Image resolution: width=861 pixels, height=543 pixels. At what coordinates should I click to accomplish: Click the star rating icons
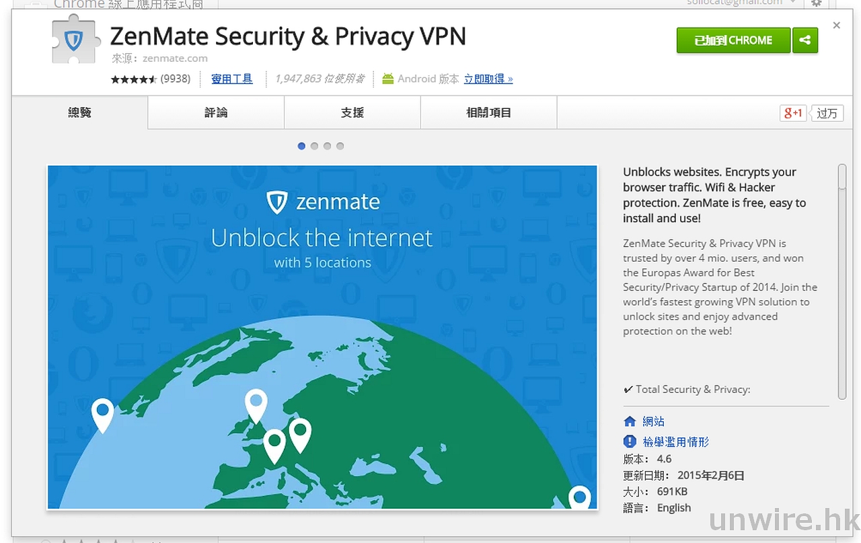point(133,79)
